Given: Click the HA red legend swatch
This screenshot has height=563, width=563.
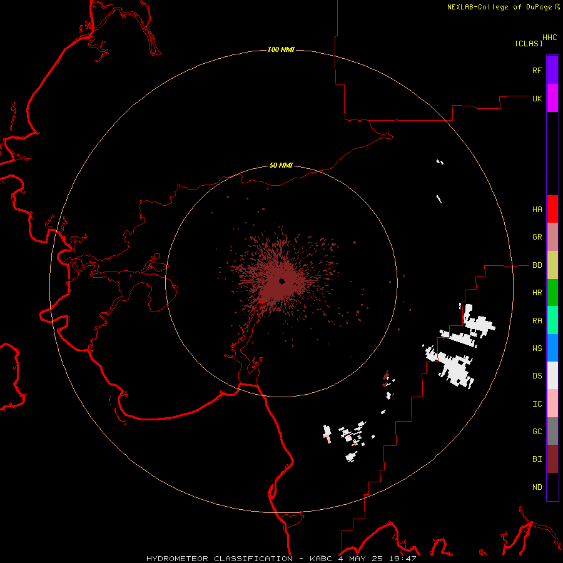Looking at the screenshot, I should coord(552,209).
